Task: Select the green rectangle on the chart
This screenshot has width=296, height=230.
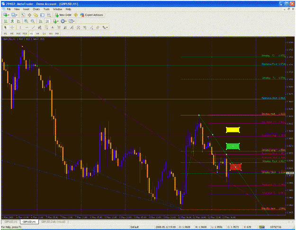Action: tap(233, 146)
